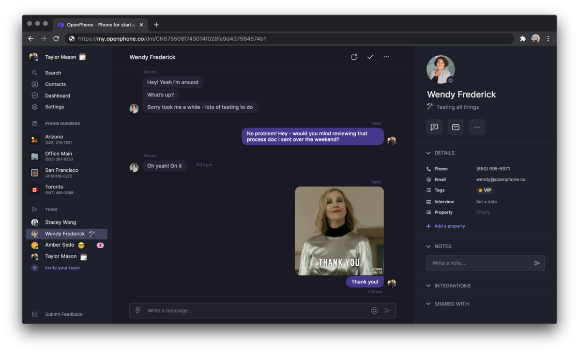
Task: Click the 'What's up?' message bubble
Action: (x=160, y=95)
